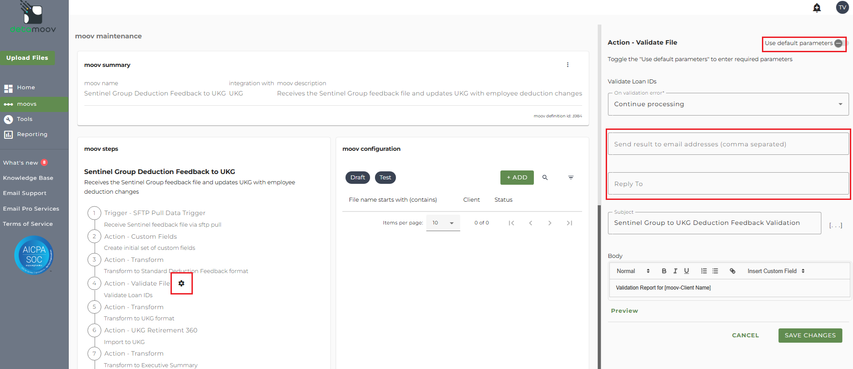The height and width of the screenshot is (369, 853).
Task: Open What's new in sidebar
Action: pos(21,163)
